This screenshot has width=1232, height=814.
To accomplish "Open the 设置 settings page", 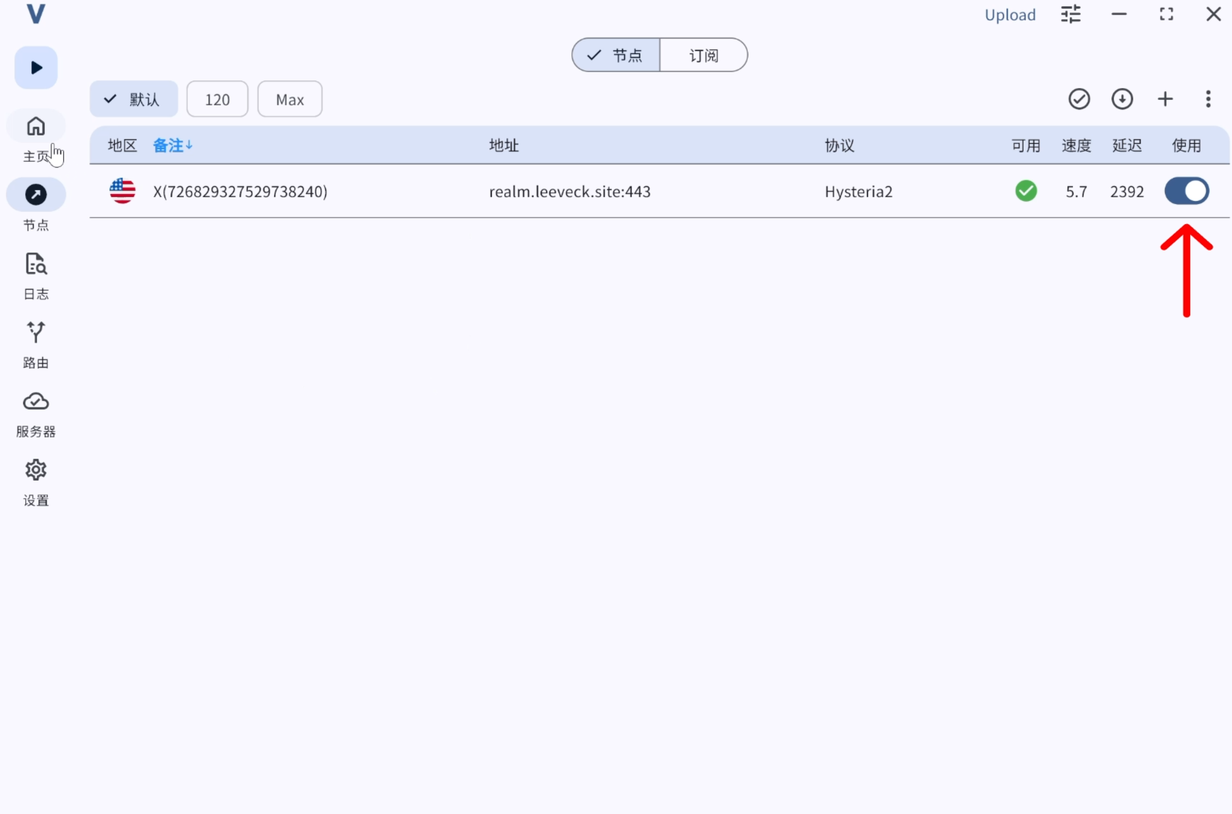I will pyautogui.click(x=36, y=482).
